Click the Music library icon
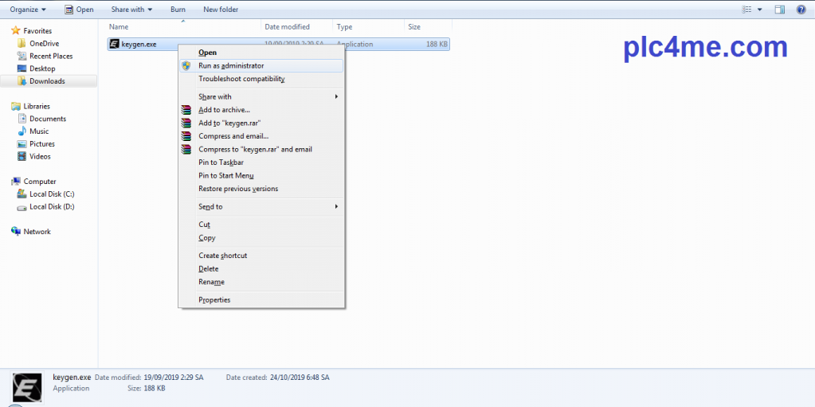815x407 pixels. tap(22, 131)
